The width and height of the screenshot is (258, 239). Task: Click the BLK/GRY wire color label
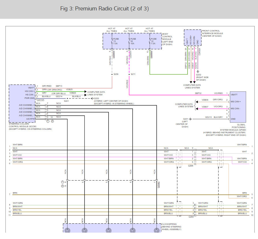(x=218, y=117)
